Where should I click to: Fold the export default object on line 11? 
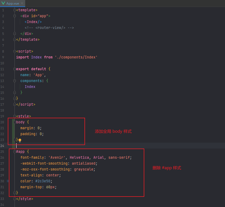coord(14,69)
